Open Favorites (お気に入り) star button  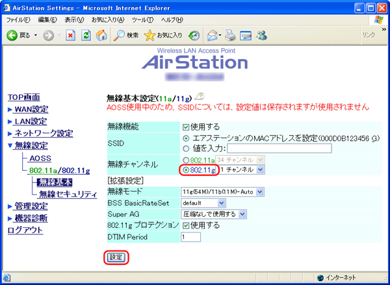(163, 36)
